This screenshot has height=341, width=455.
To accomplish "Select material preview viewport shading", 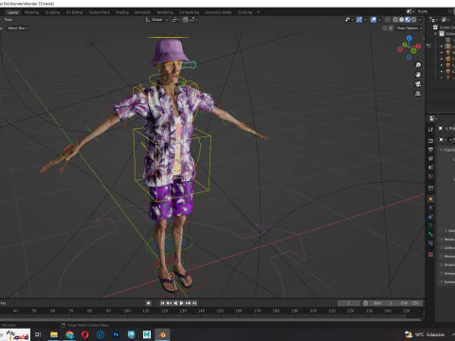I will 408,20.
